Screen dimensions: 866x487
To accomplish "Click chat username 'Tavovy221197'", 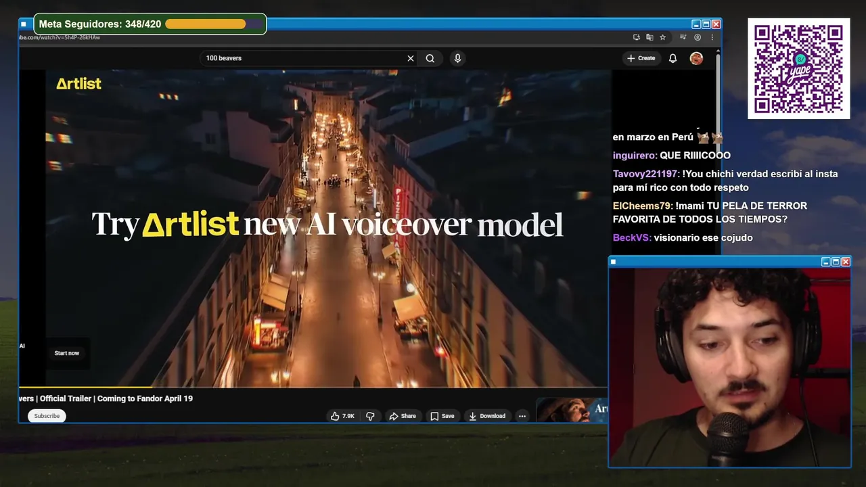I will pos(646,174).
